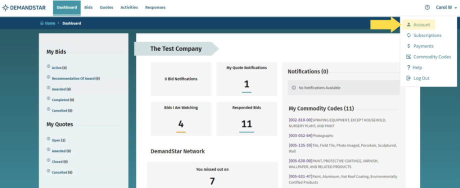Screen dimensions: 460x188
Task: Open Completed bids link
Action: 60,100
